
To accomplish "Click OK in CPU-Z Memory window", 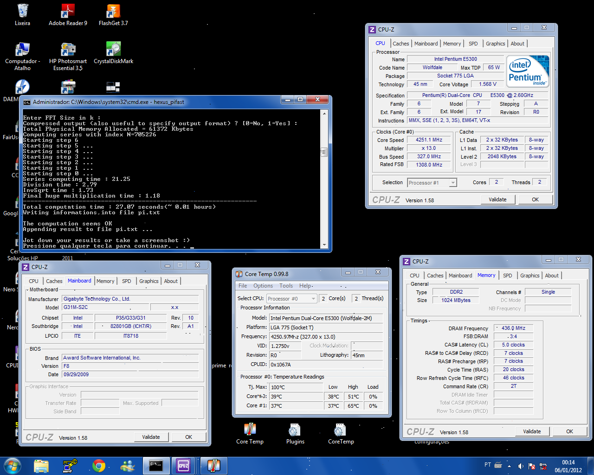I will (569, 431).
